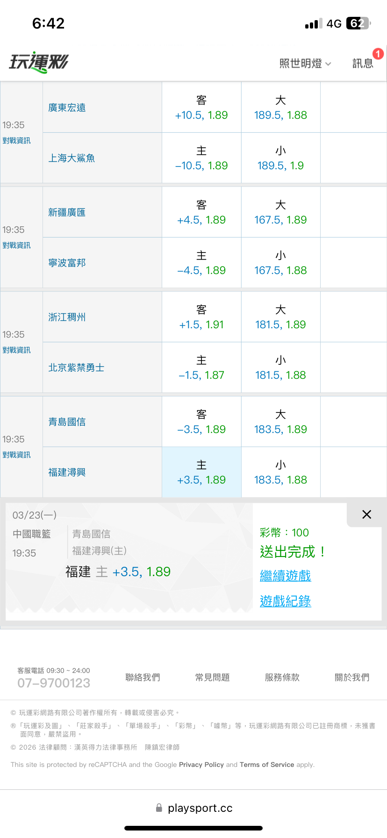The image size is (387, 838).
Task: Open the Privacy Policy link
Action: point(201,765)
